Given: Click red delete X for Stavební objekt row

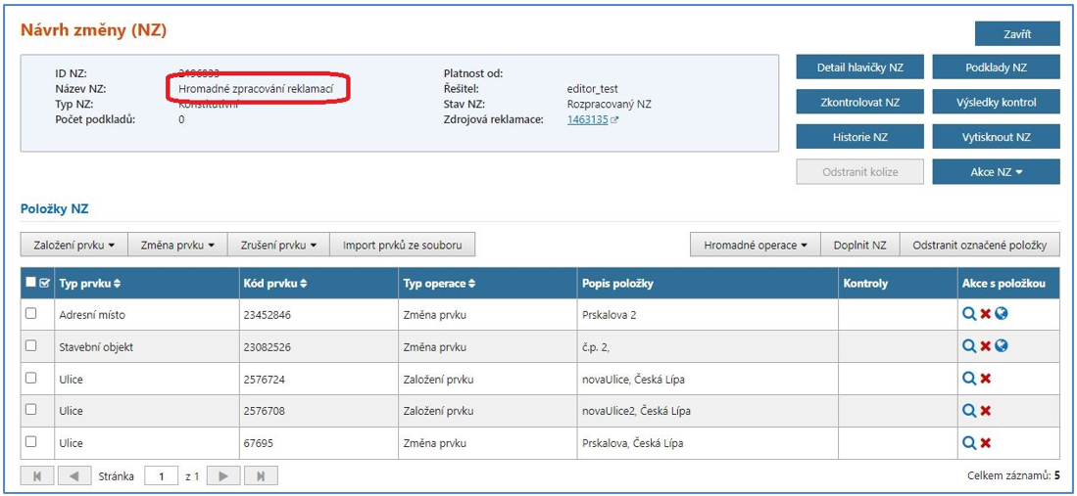Looking at the screenshot, I should coord(985,346).
